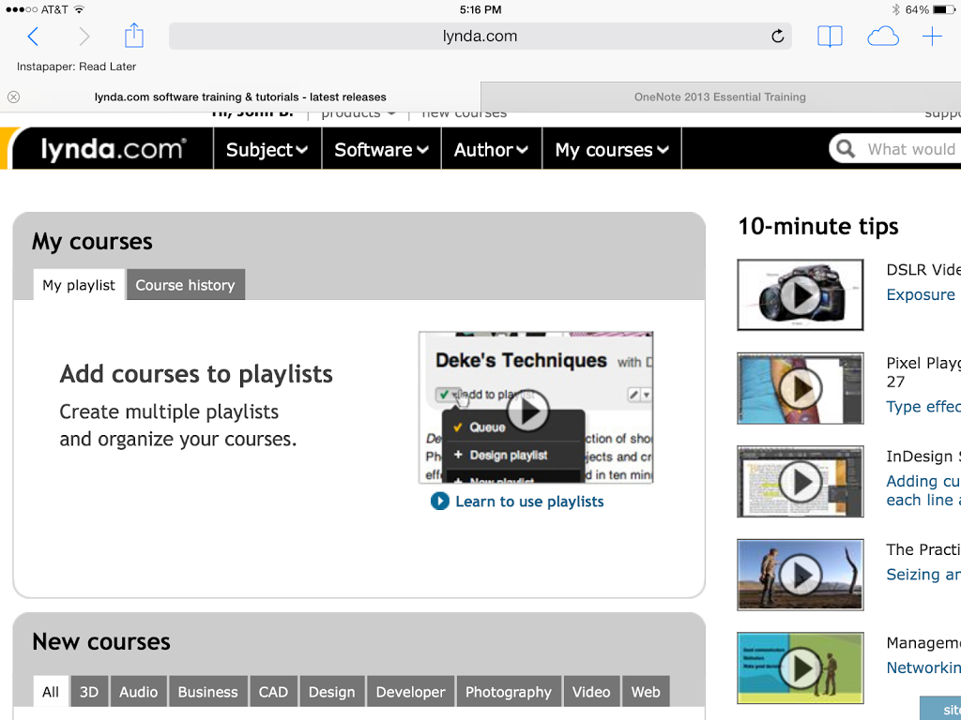Play the InDesign tip thumbnail
The height and width of the screenshot is (720, 961).
click(800, 481)
